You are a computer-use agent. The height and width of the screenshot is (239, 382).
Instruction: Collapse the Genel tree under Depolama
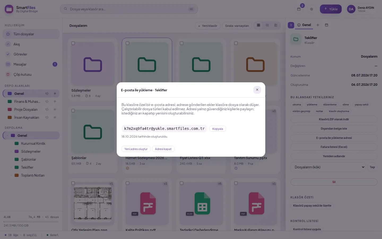pos(7,135)
